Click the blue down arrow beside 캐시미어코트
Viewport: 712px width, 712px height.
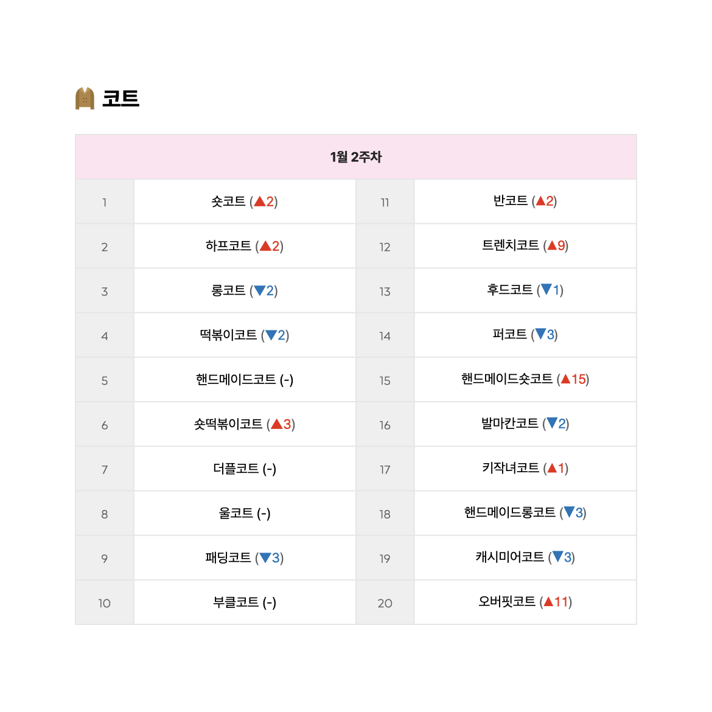[557, 557]
